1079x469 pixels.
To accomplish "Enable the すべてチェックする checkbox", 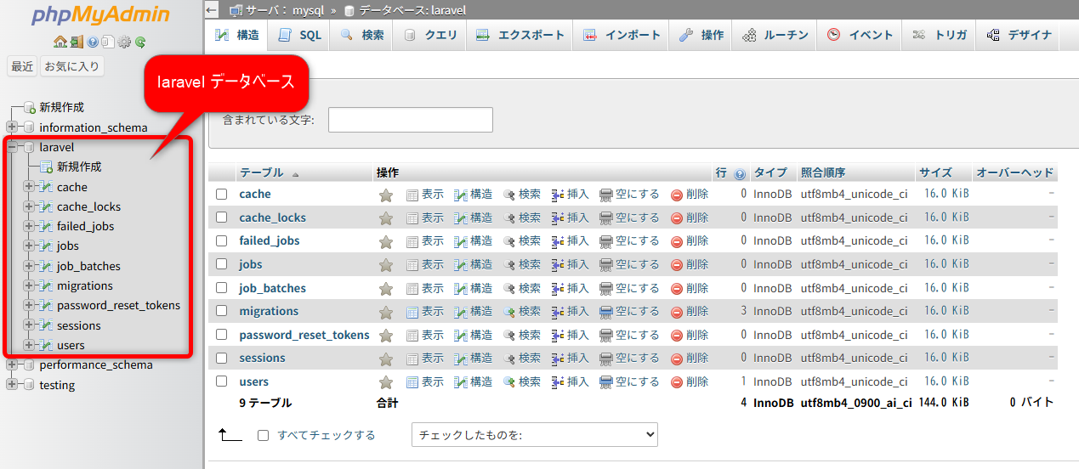I will [263, 436].
